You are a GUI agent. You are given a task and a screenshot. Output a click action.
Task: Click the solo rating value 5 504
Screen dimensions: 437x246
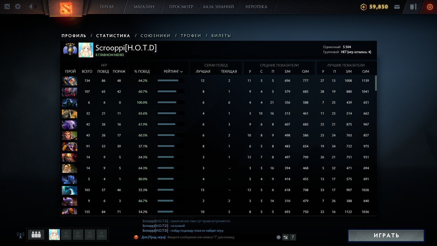347,47
